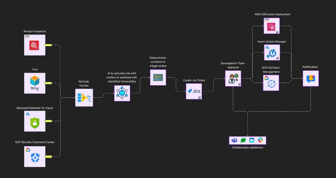Select the Development Team Approval node
The width and height of the screenshot is (336, 178).
233,78
